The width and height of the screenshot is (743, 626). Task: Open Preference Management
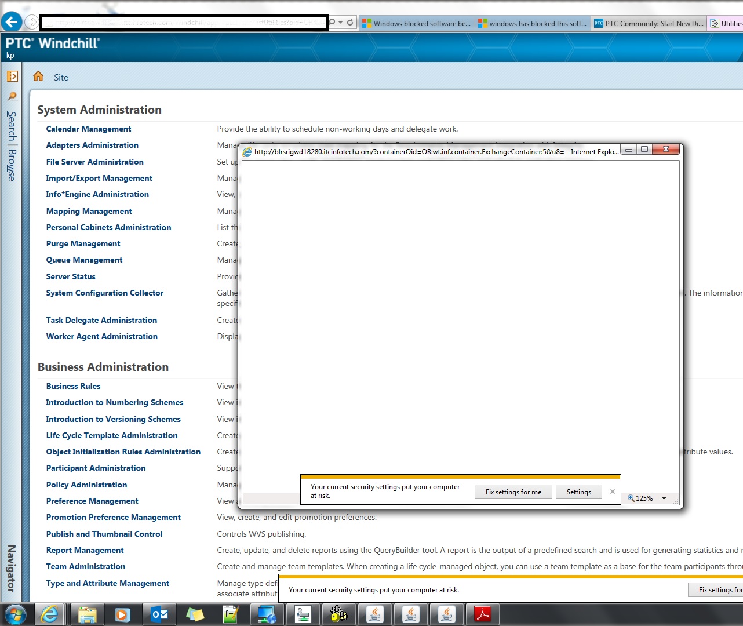93,501
